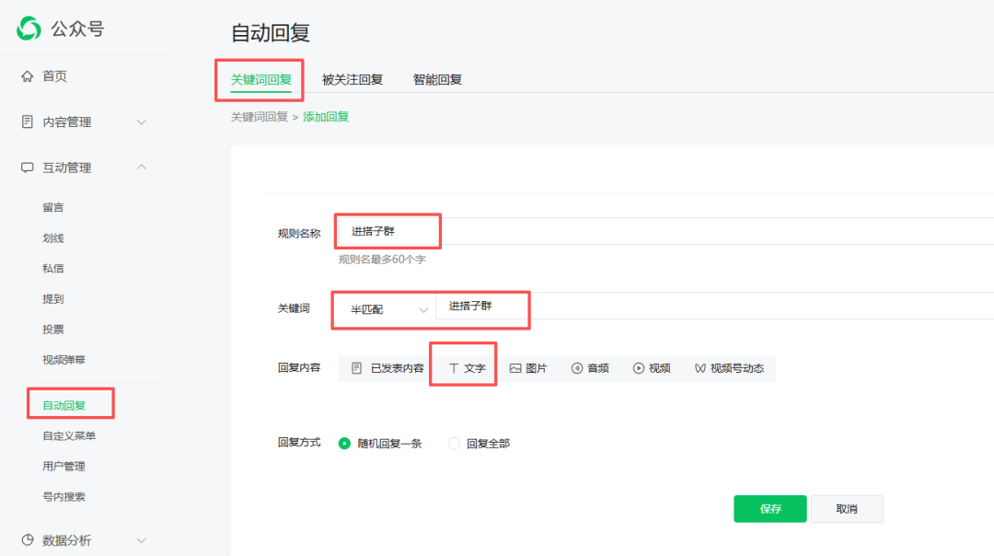Choose the 音频 audio reply option

pyautogui.click(x=590, y=366)
